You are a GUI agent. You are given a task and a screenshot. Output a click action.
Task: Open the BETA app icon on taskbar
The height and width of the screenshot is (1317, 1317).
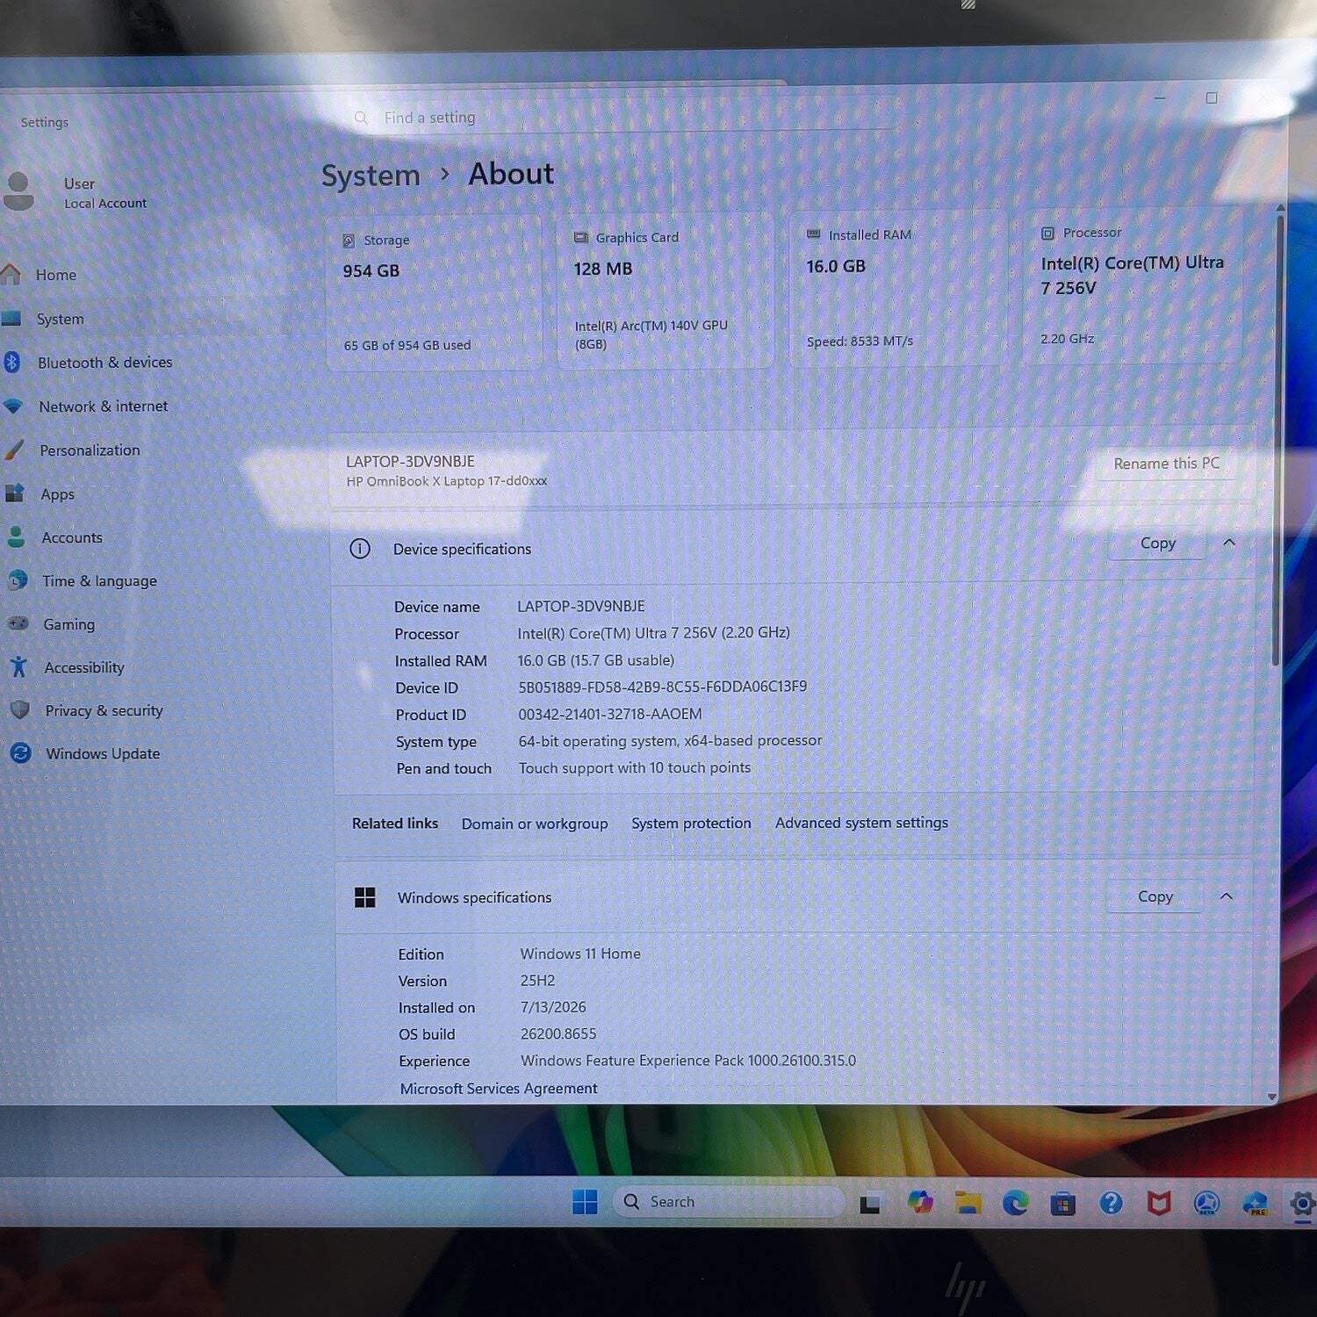coord(1207,1203)
